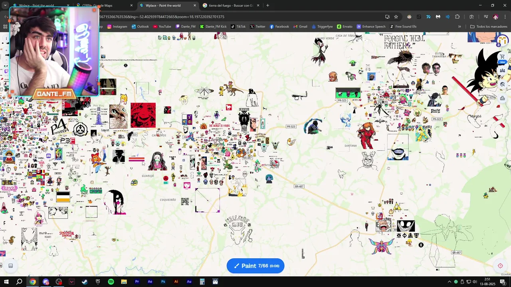Expand hidden bookmarks with double chevron
Viewport: 511px width, 287px height.
point(460,27)
